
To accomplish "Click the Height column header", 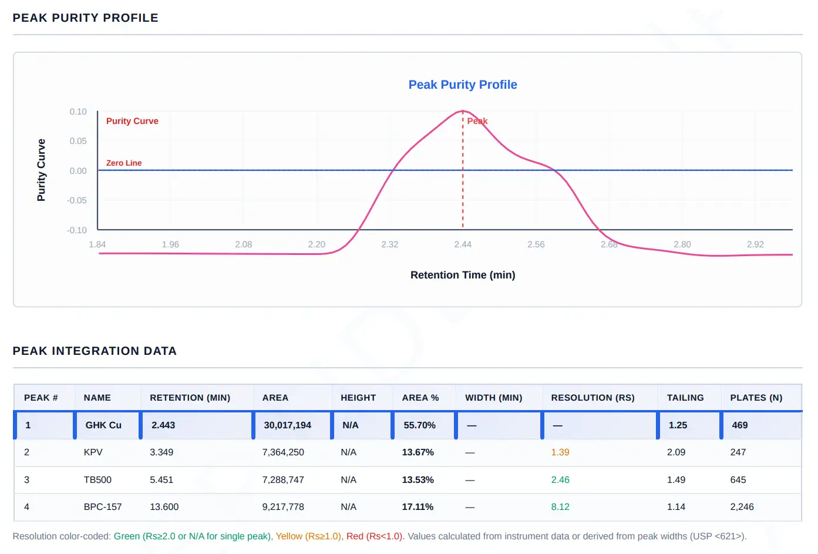I will [358, 398].
